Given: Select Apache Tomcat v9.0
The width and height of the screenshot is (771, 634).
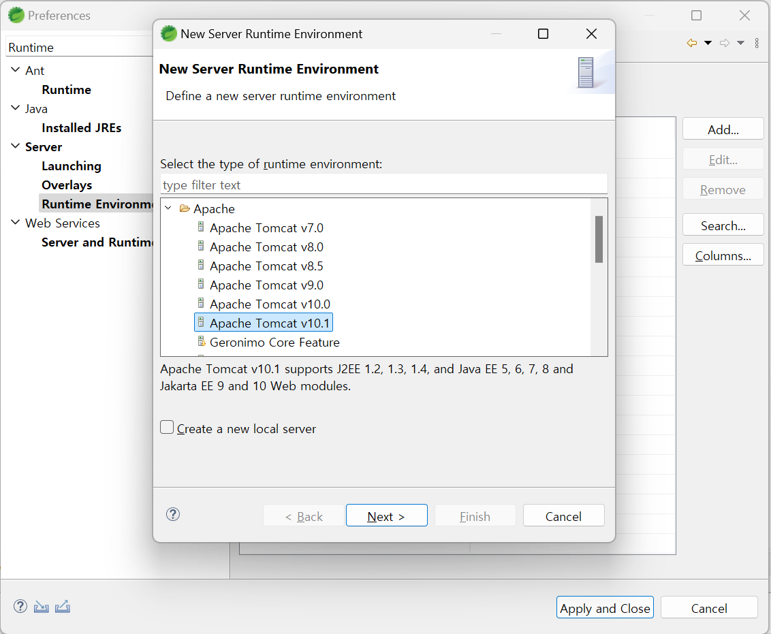Looking at the screenshot, I should (x=266, y=285).
